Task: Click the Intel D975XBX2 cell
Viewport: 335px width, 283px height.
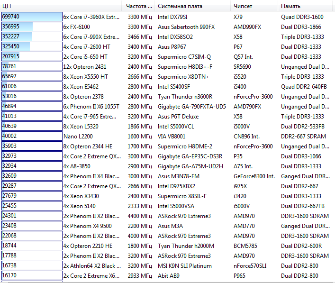Action: tap(176, 186)
